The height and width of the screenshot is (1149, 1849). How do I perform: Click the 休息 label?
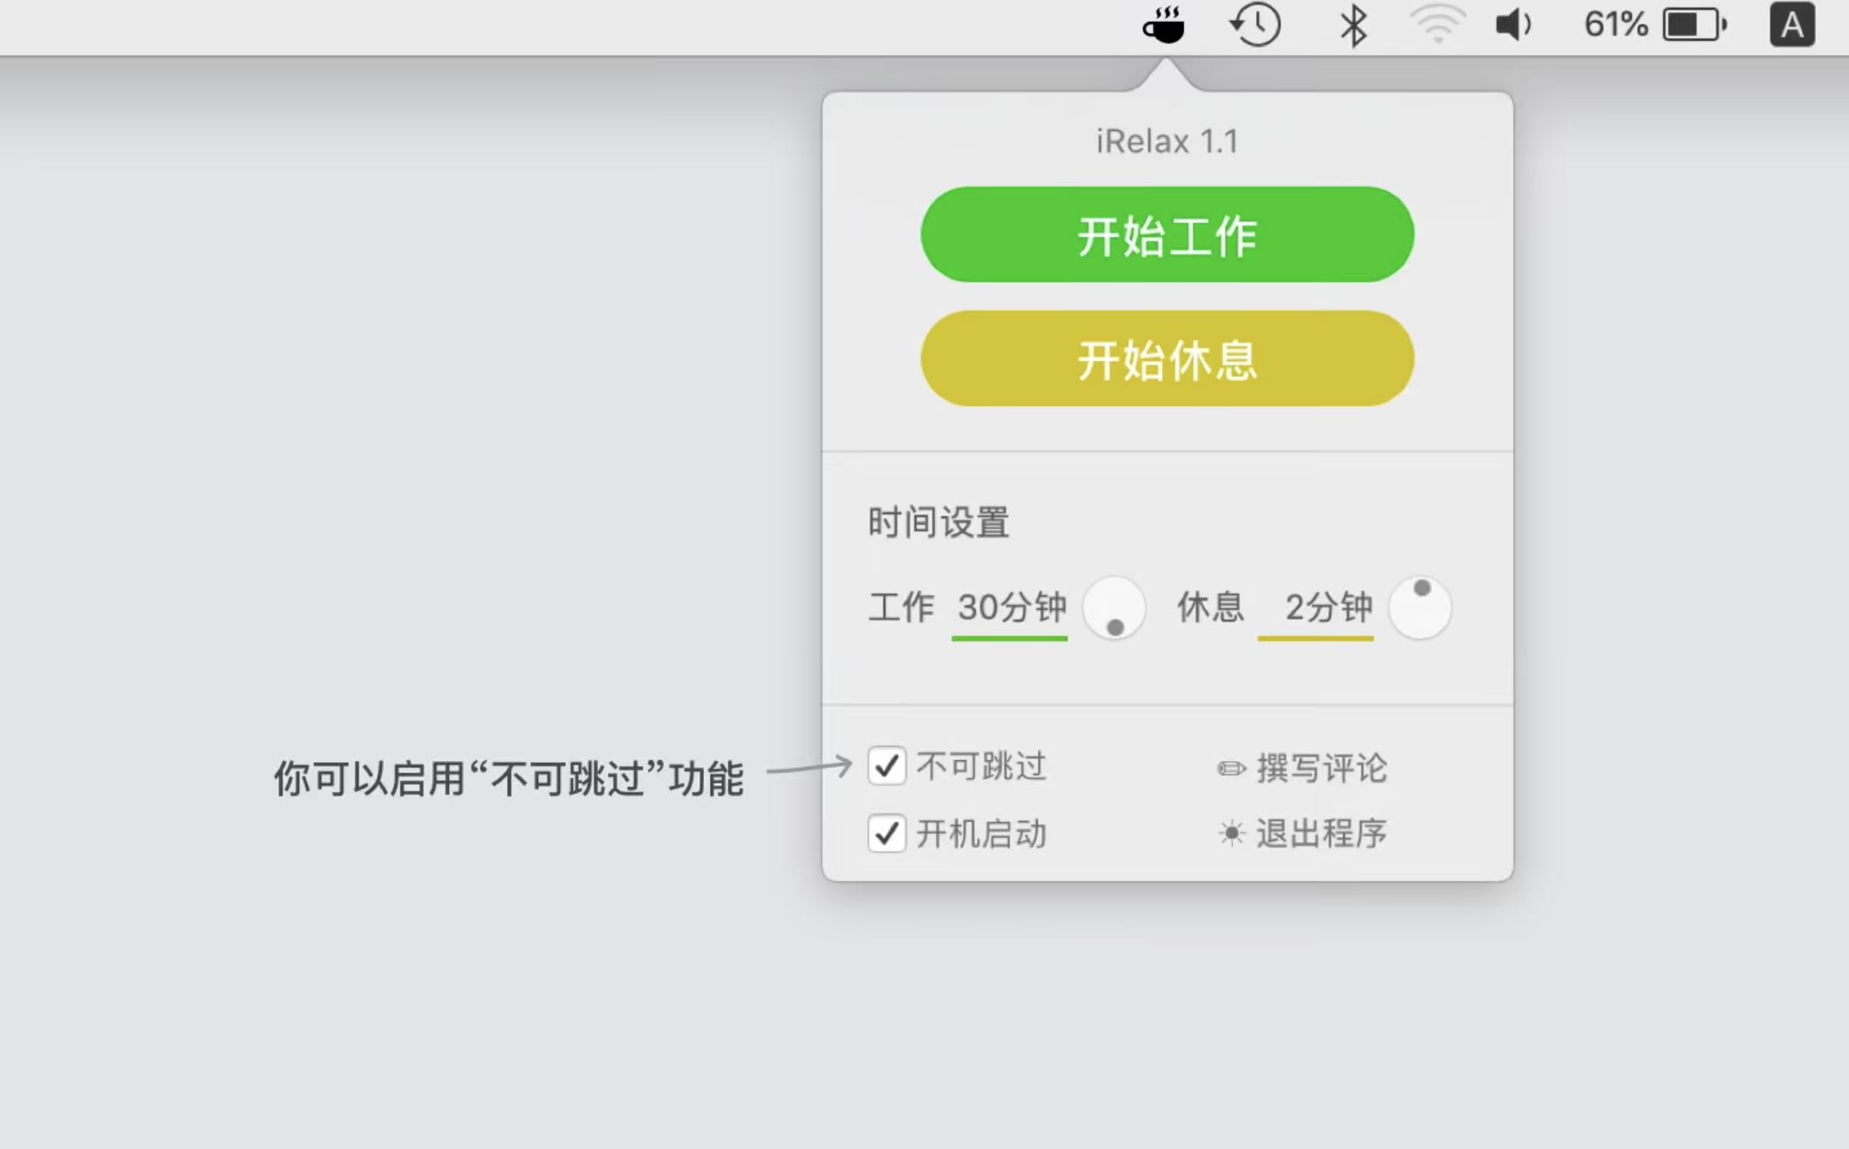point(1210,608)
